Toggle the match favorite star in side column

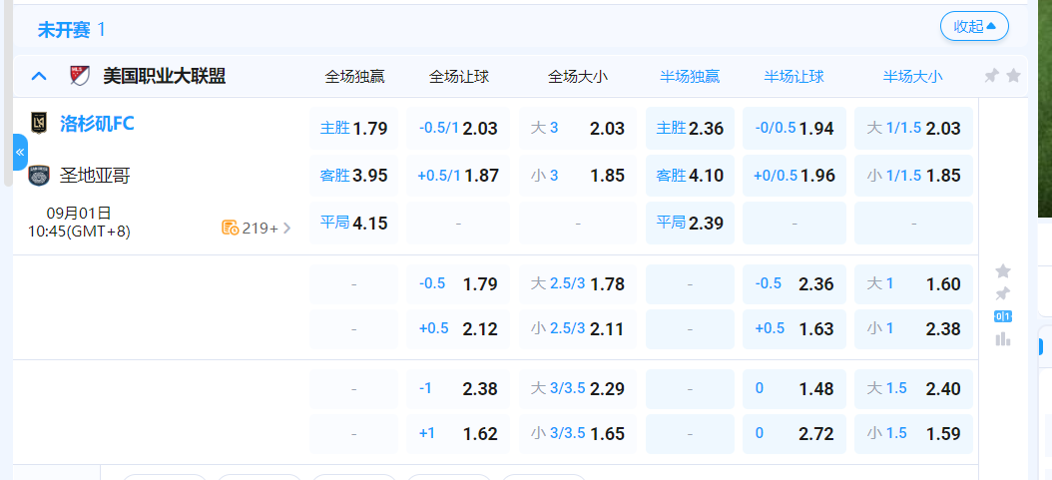tap(1003, 270)
